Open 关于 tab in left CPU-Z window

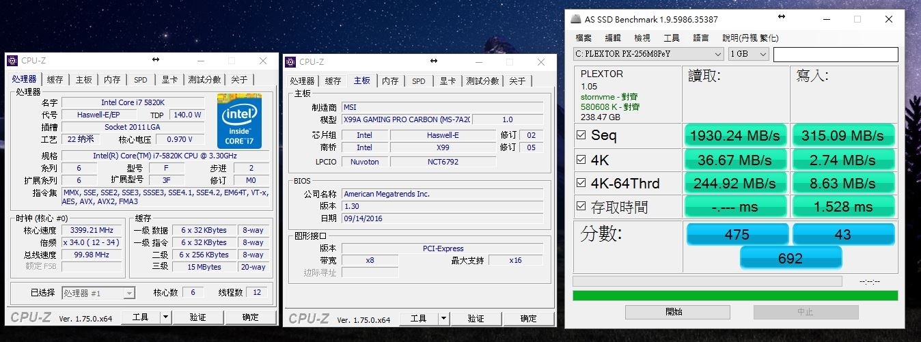pyautogui.click(x=239, y=80)
